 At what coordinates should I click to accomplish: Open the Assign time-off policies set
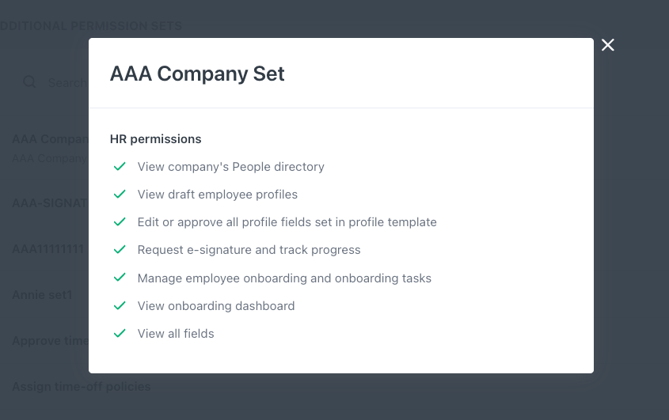(81, 387)
